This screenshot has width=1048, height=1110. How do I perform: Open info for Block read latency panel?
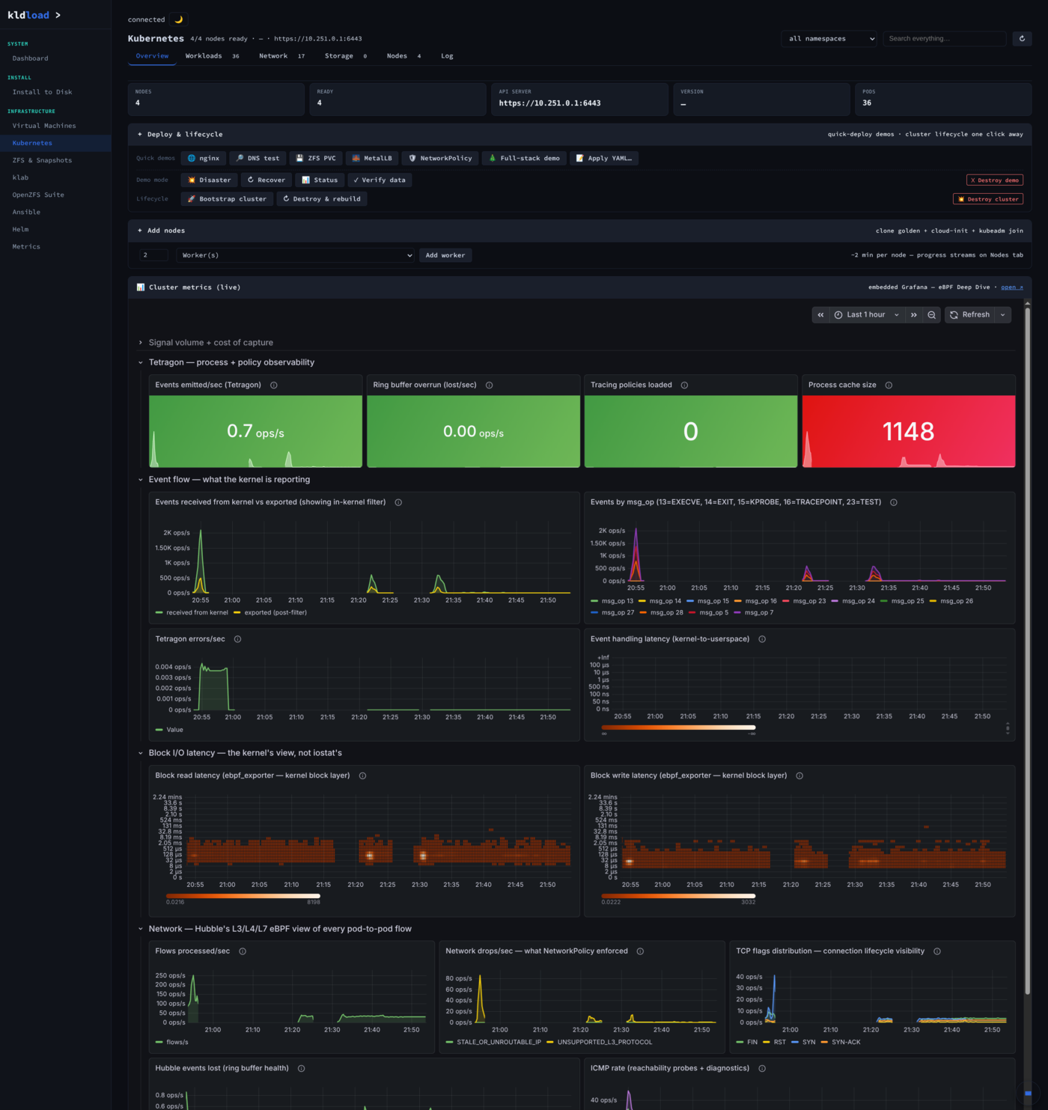click(362, 775)
